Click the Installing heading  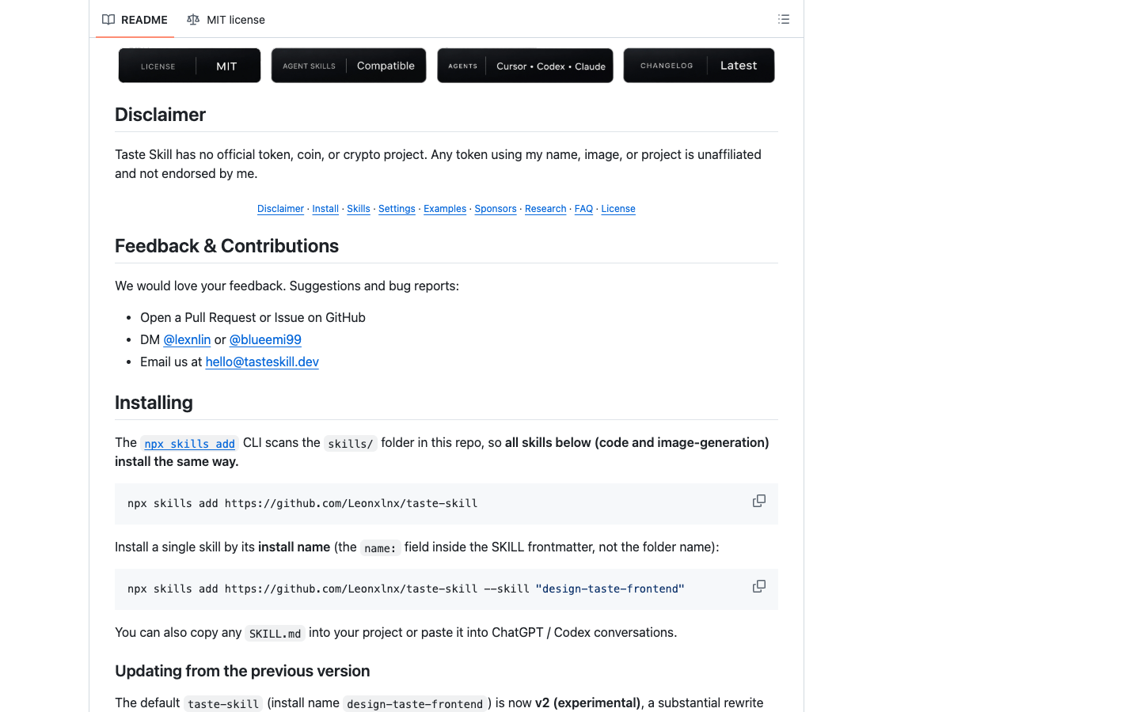click(154, 403)
